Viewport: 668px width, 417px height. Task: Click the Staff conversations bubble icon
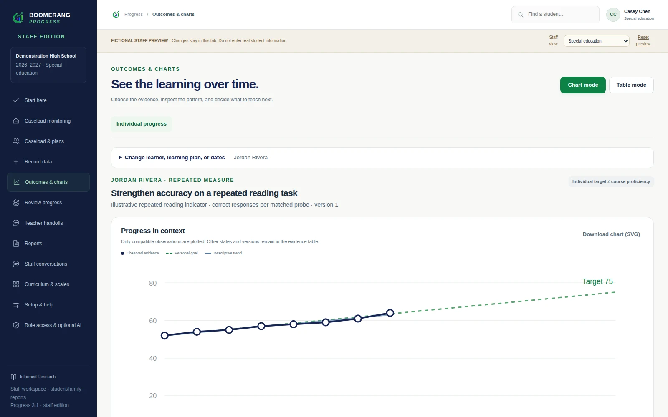point(16,264)
